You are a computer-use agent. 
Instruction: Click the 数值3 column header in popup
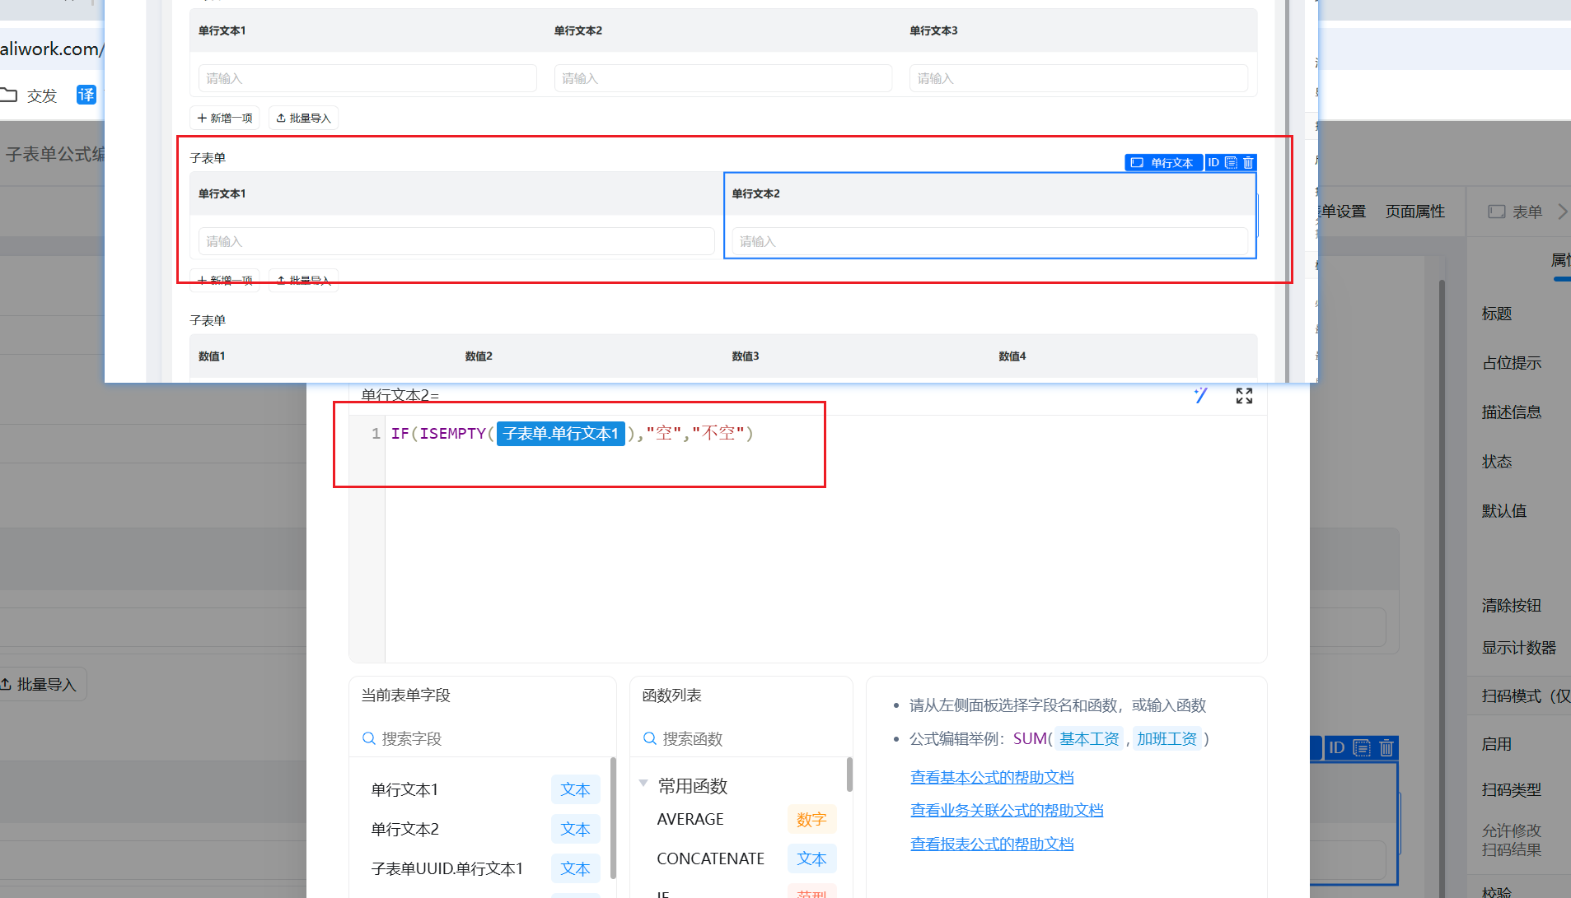point(746,356)
